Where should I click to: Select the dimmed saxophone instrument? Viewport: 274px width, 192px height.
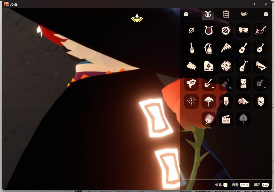pos(261,83)
